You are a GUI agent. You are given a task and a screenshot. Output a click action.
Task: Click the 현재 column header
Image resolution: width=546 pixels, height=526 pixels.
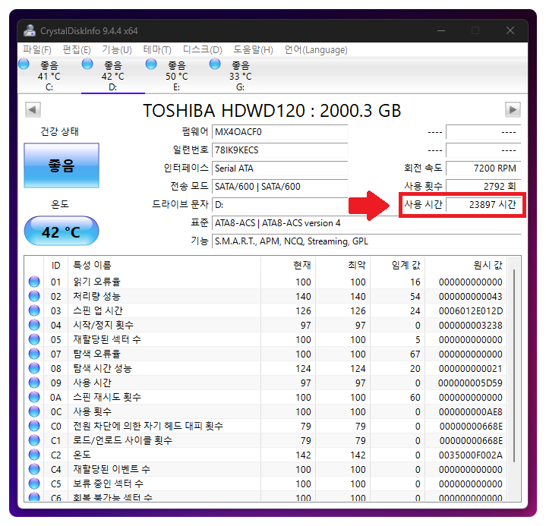point(289,266)
